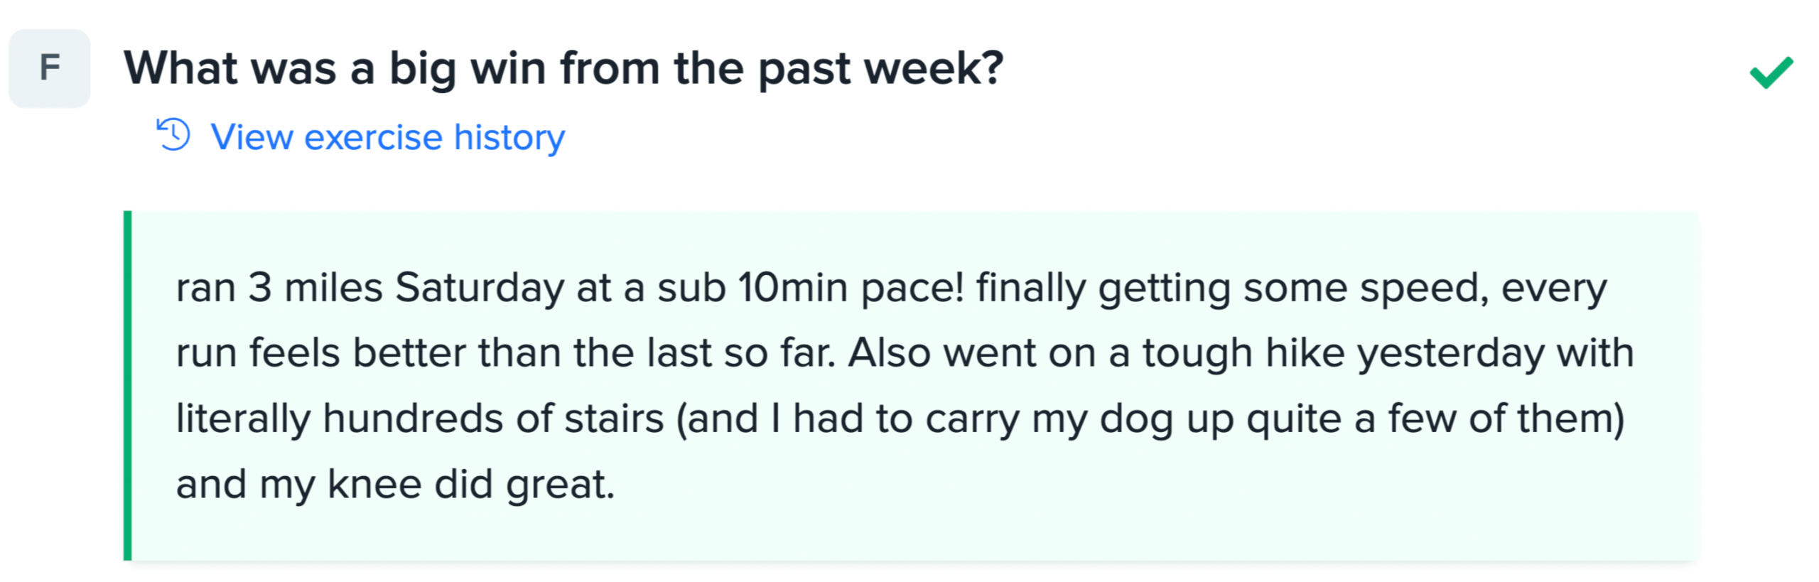Click "finally getting some speed" phrase

(x=1232, y=288)
